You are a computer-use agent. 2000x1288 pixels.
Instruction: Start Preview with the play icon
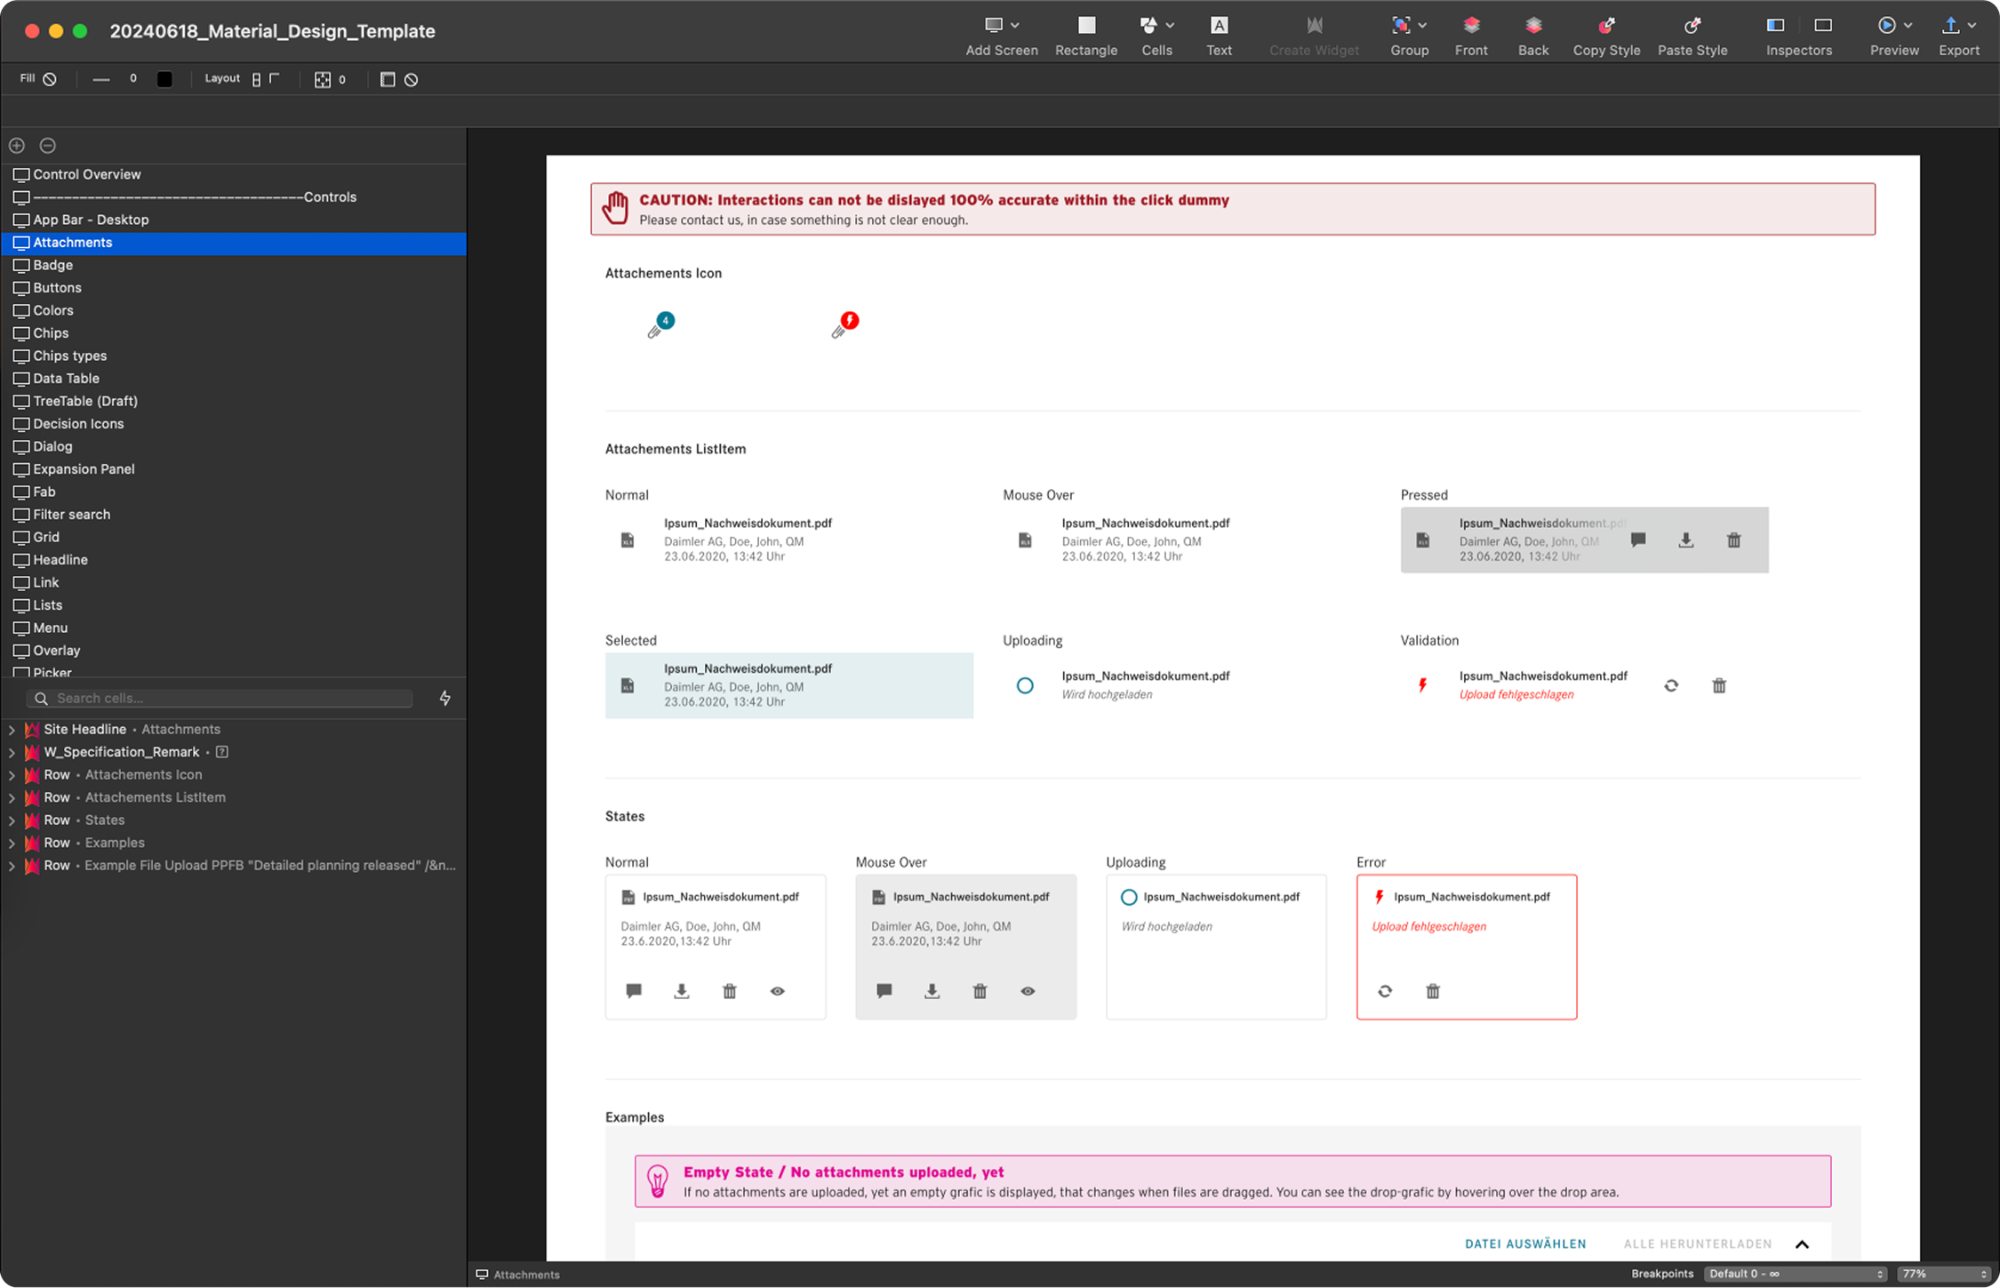1885,26
